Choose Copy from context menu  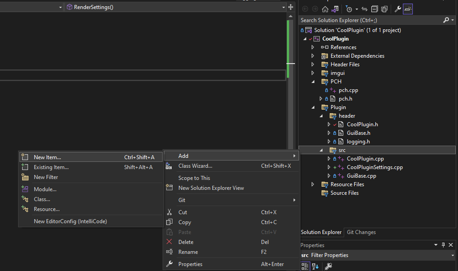click(x=231, y=222)
